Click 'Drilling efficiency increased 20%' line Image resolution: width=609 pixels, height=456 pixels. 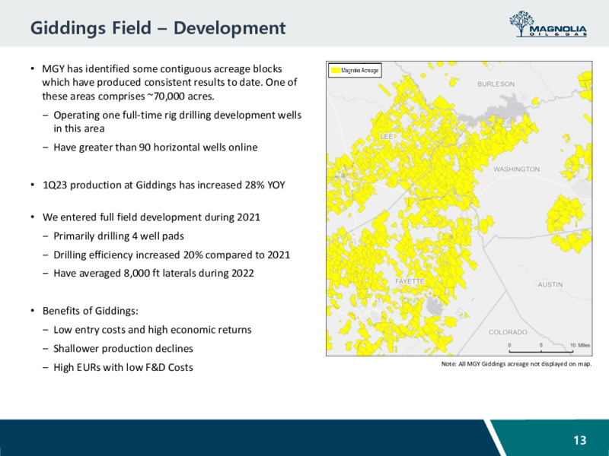pyautogui.click(x=172, y=255)
